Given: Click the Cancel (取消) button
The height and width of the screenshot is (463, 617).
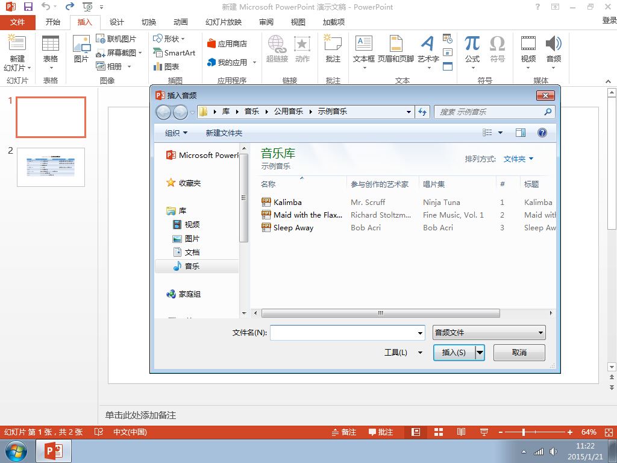Looking at the screenshot, I should tap(519, 352).
